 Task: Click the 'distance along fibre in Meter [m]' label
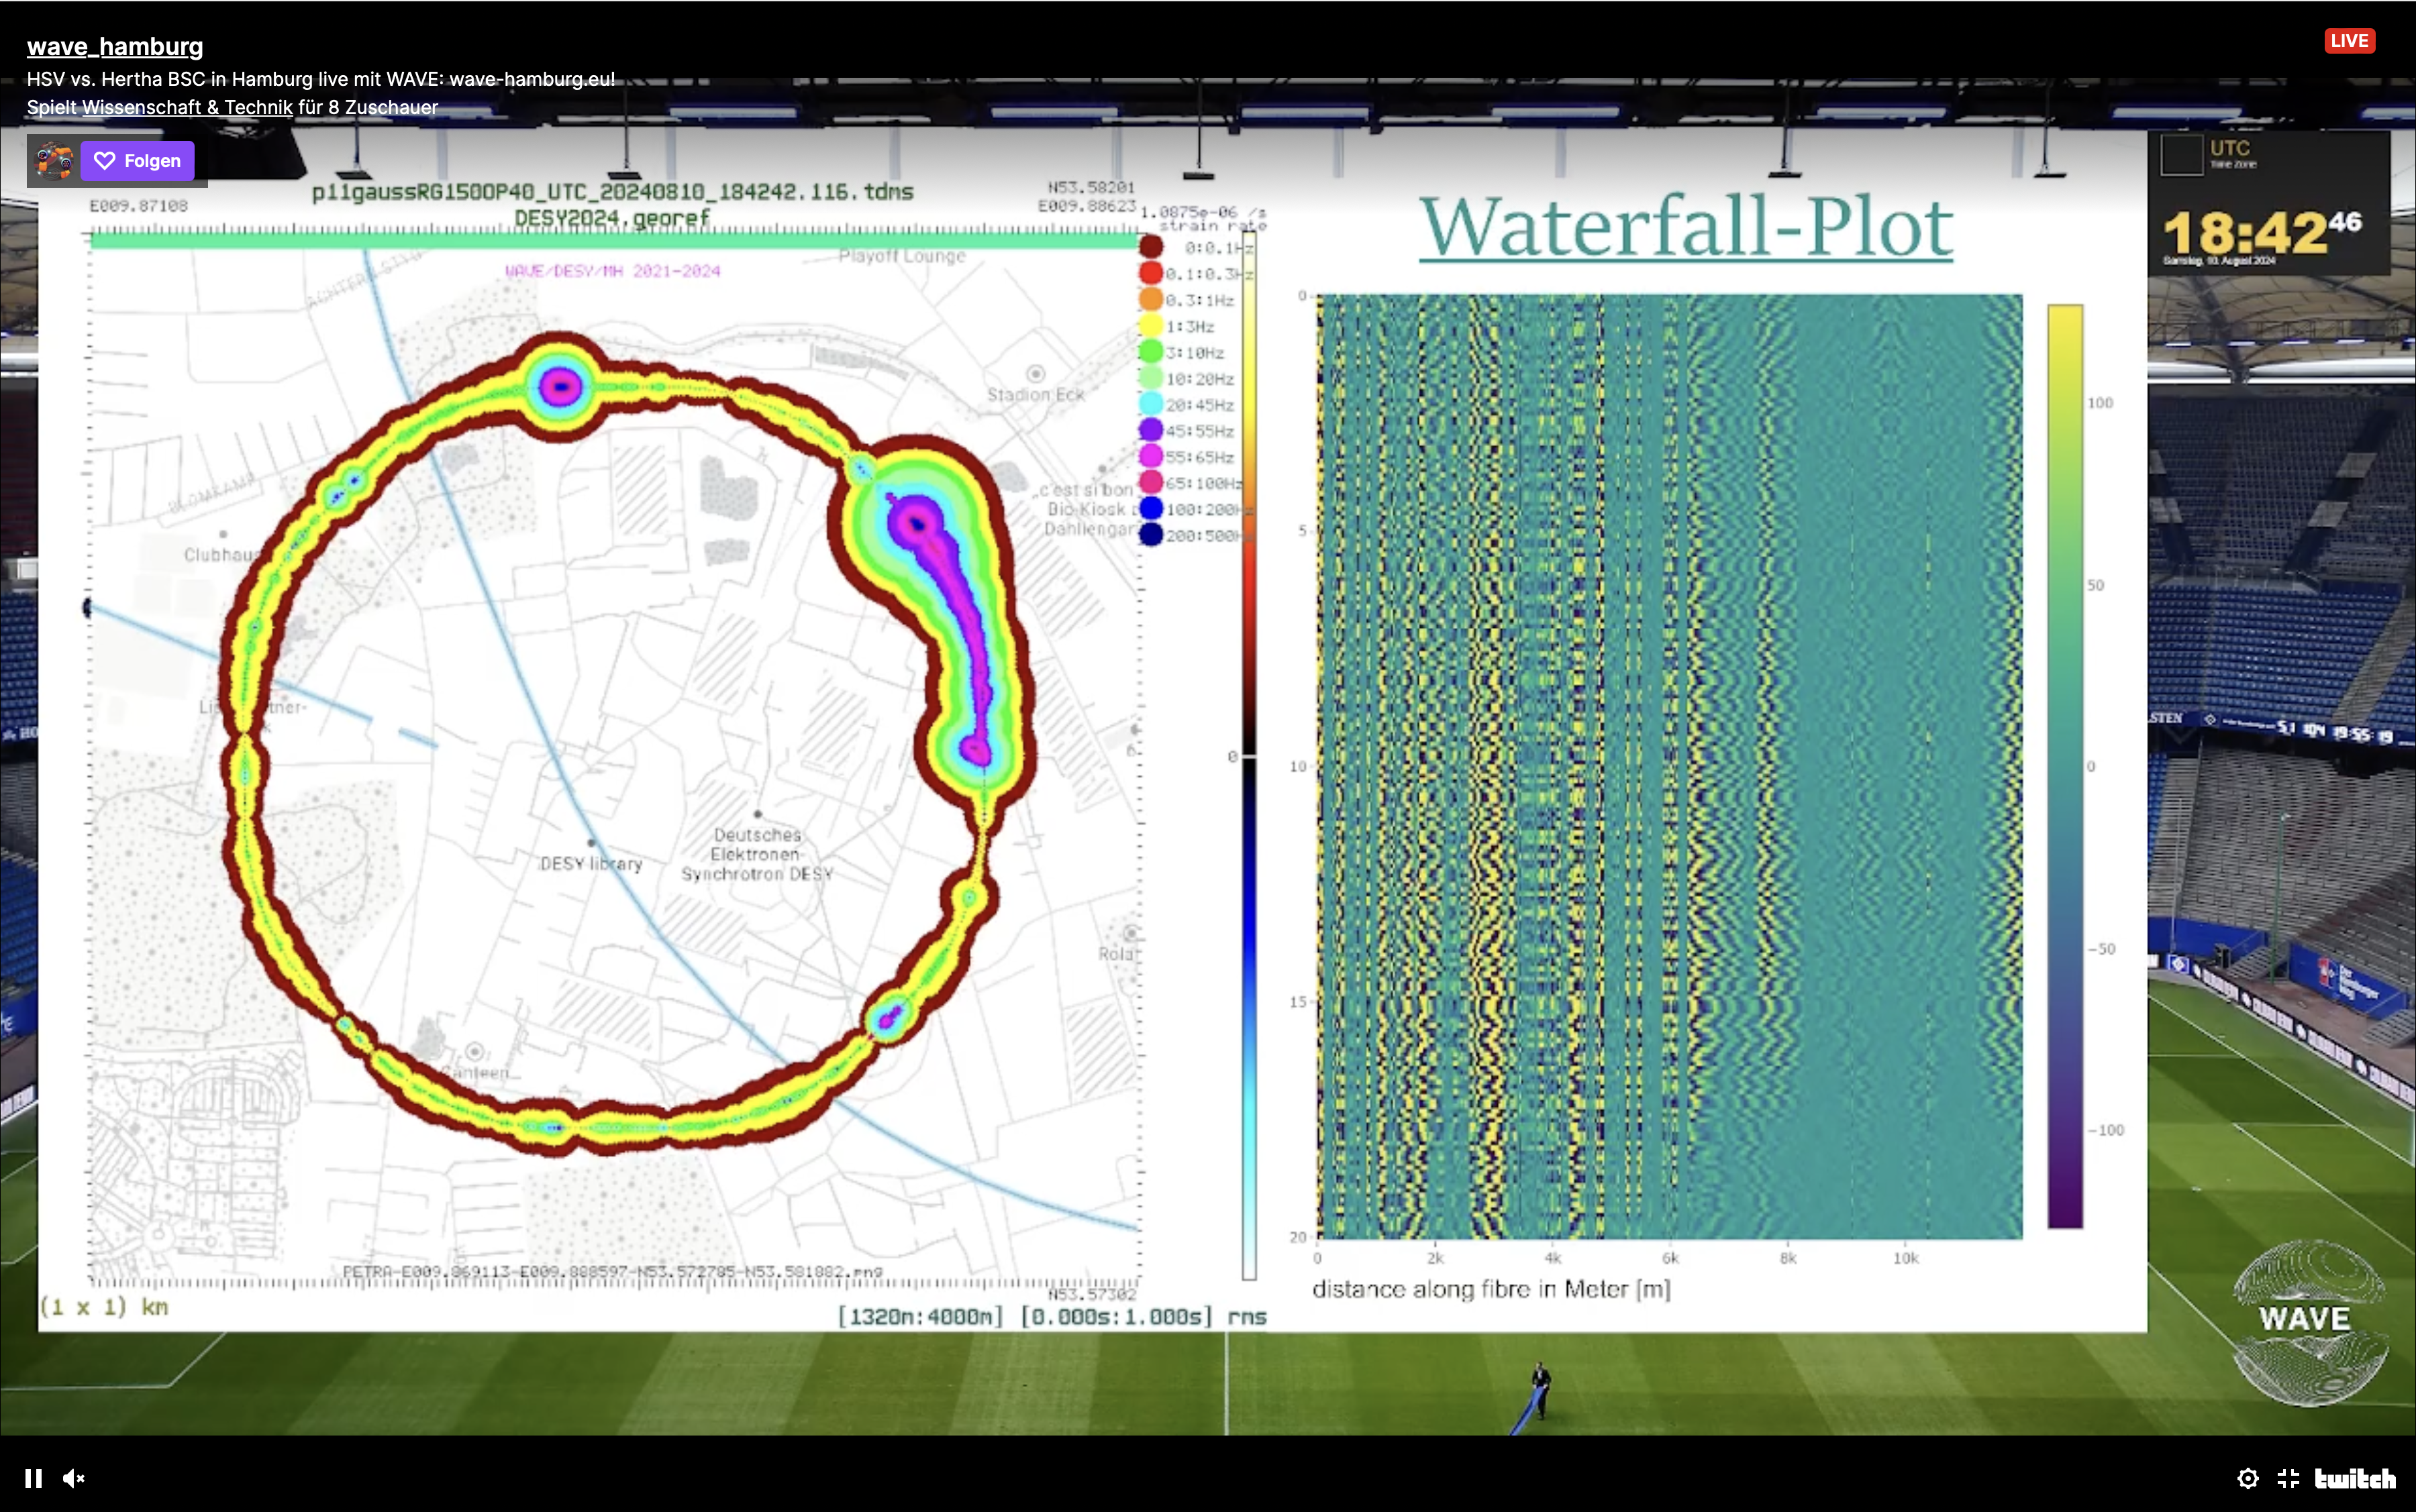tap(1492, 1289)
